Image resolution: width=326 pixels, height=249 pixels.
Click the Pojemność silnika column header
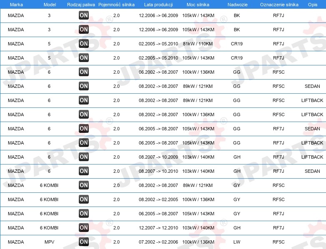[x=116, y=5]
